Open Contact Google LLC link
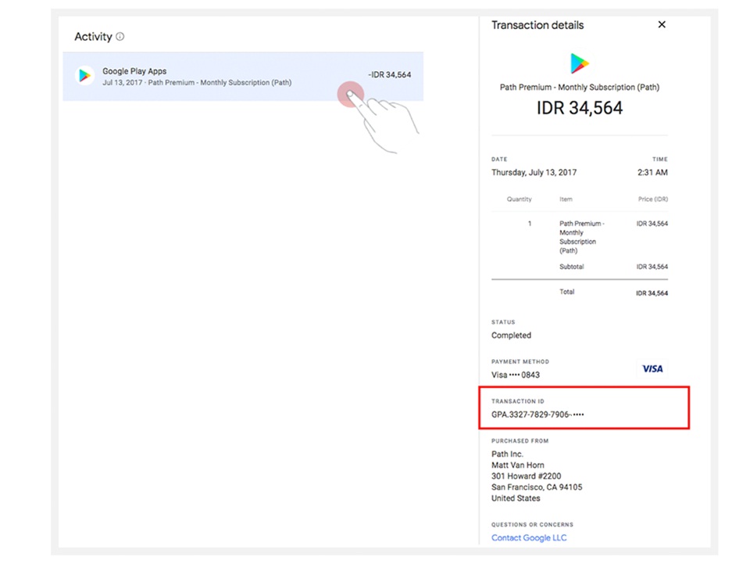 [529, 537]
